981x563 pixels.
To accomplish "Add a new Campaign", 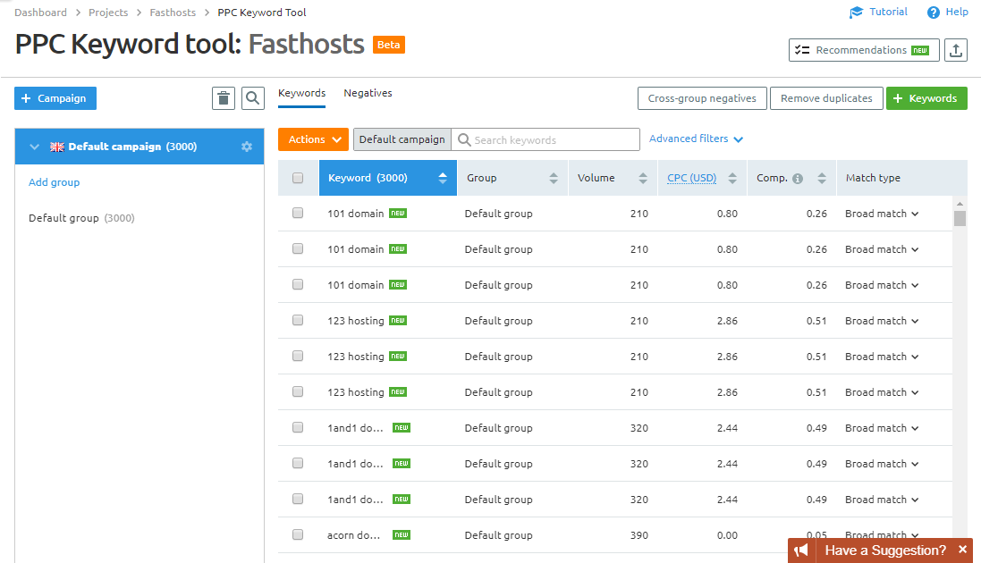I will [x=55, y=98].
